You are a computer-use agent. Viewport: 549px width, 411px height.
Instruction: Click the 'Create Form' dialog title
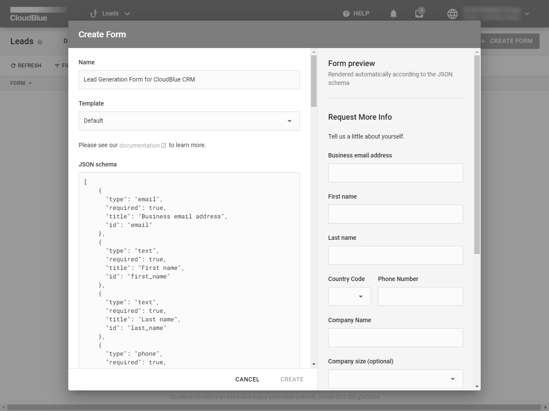tap(102, 34)
